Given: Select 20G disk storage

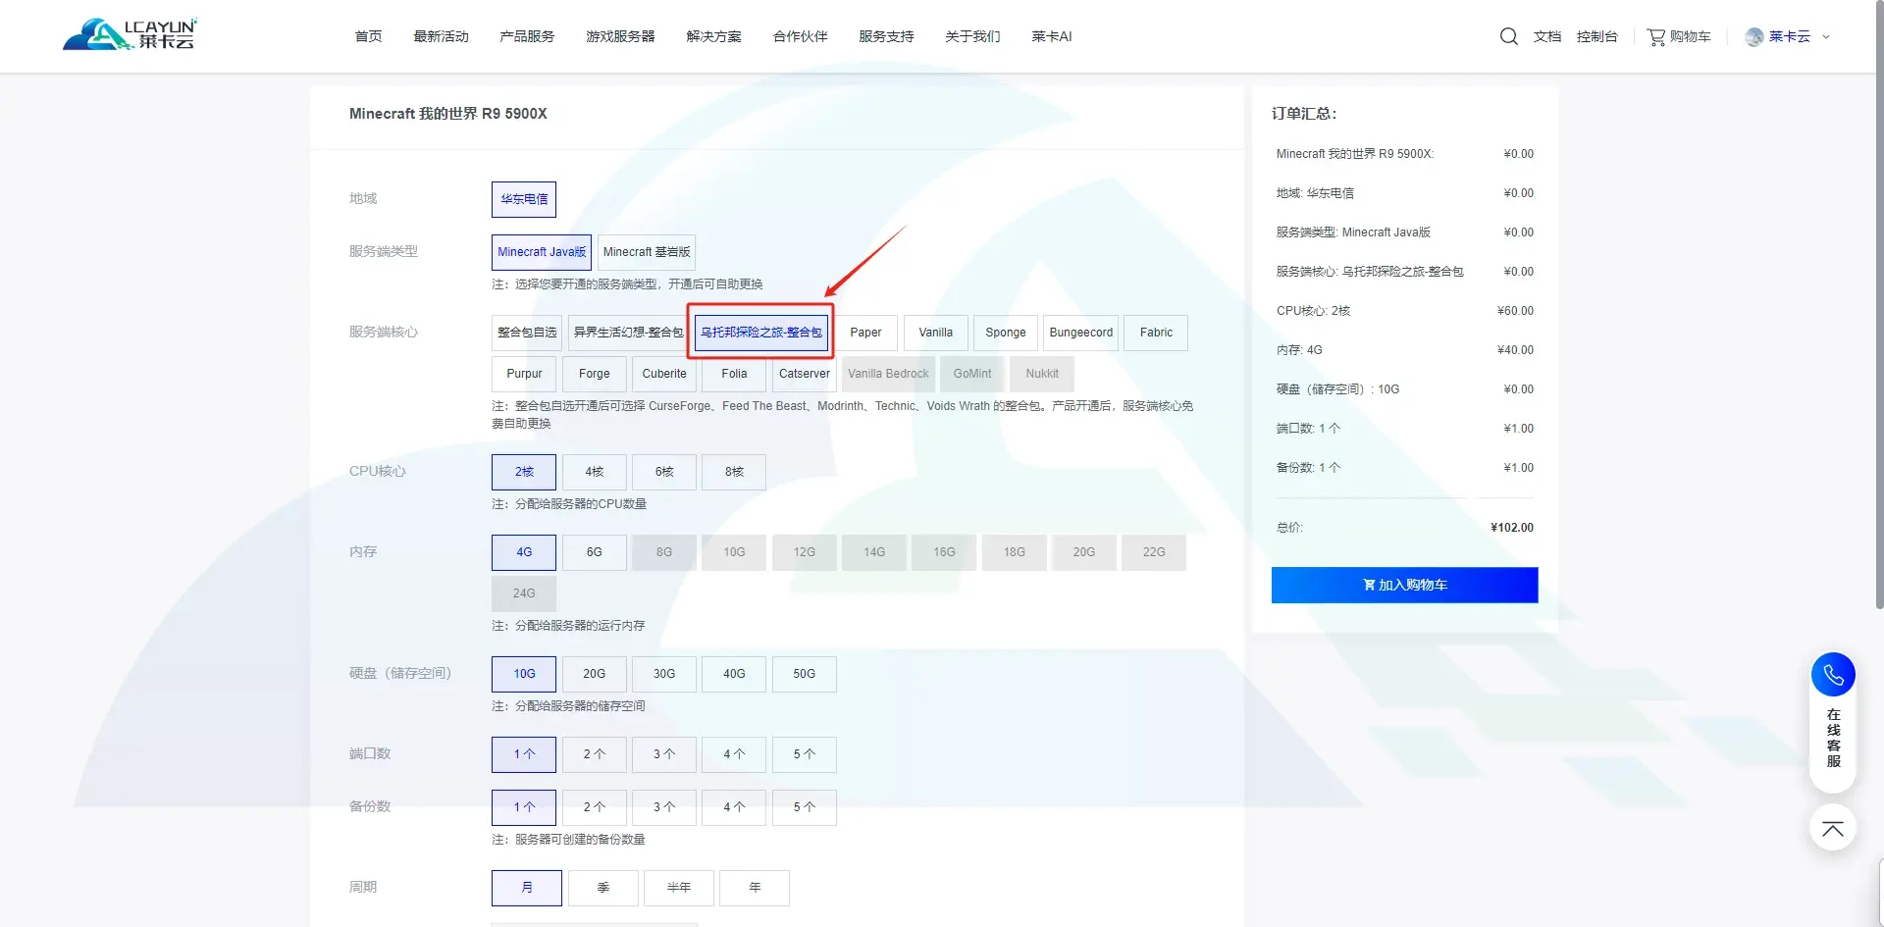Looking at the screenshot, I should coord(595,674).
